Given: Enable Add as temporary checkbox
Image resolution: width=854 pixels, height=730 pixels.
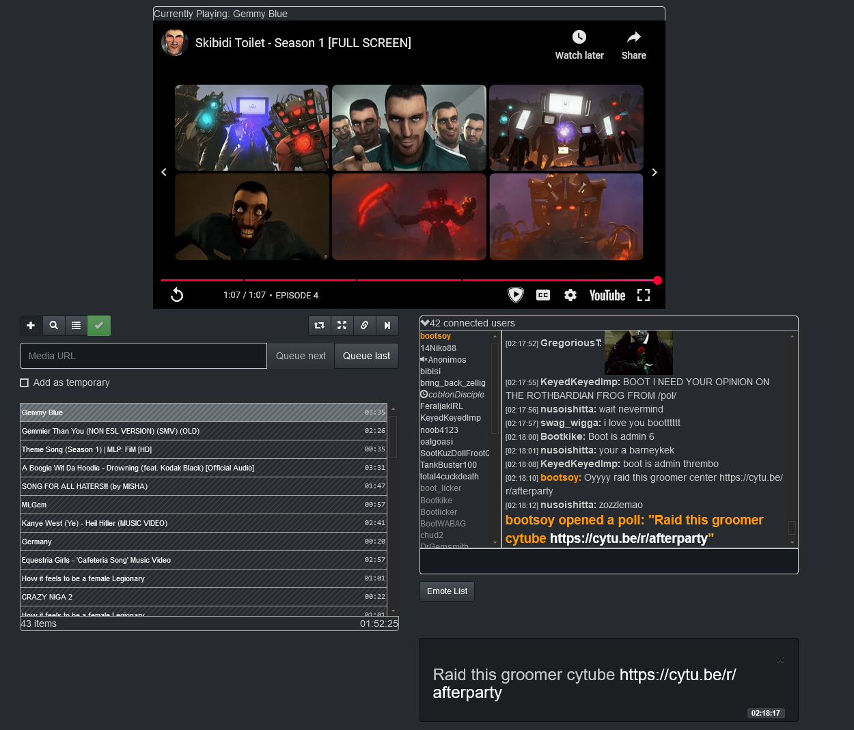Looking at the screenshot, I should click(x=25, y=383).
